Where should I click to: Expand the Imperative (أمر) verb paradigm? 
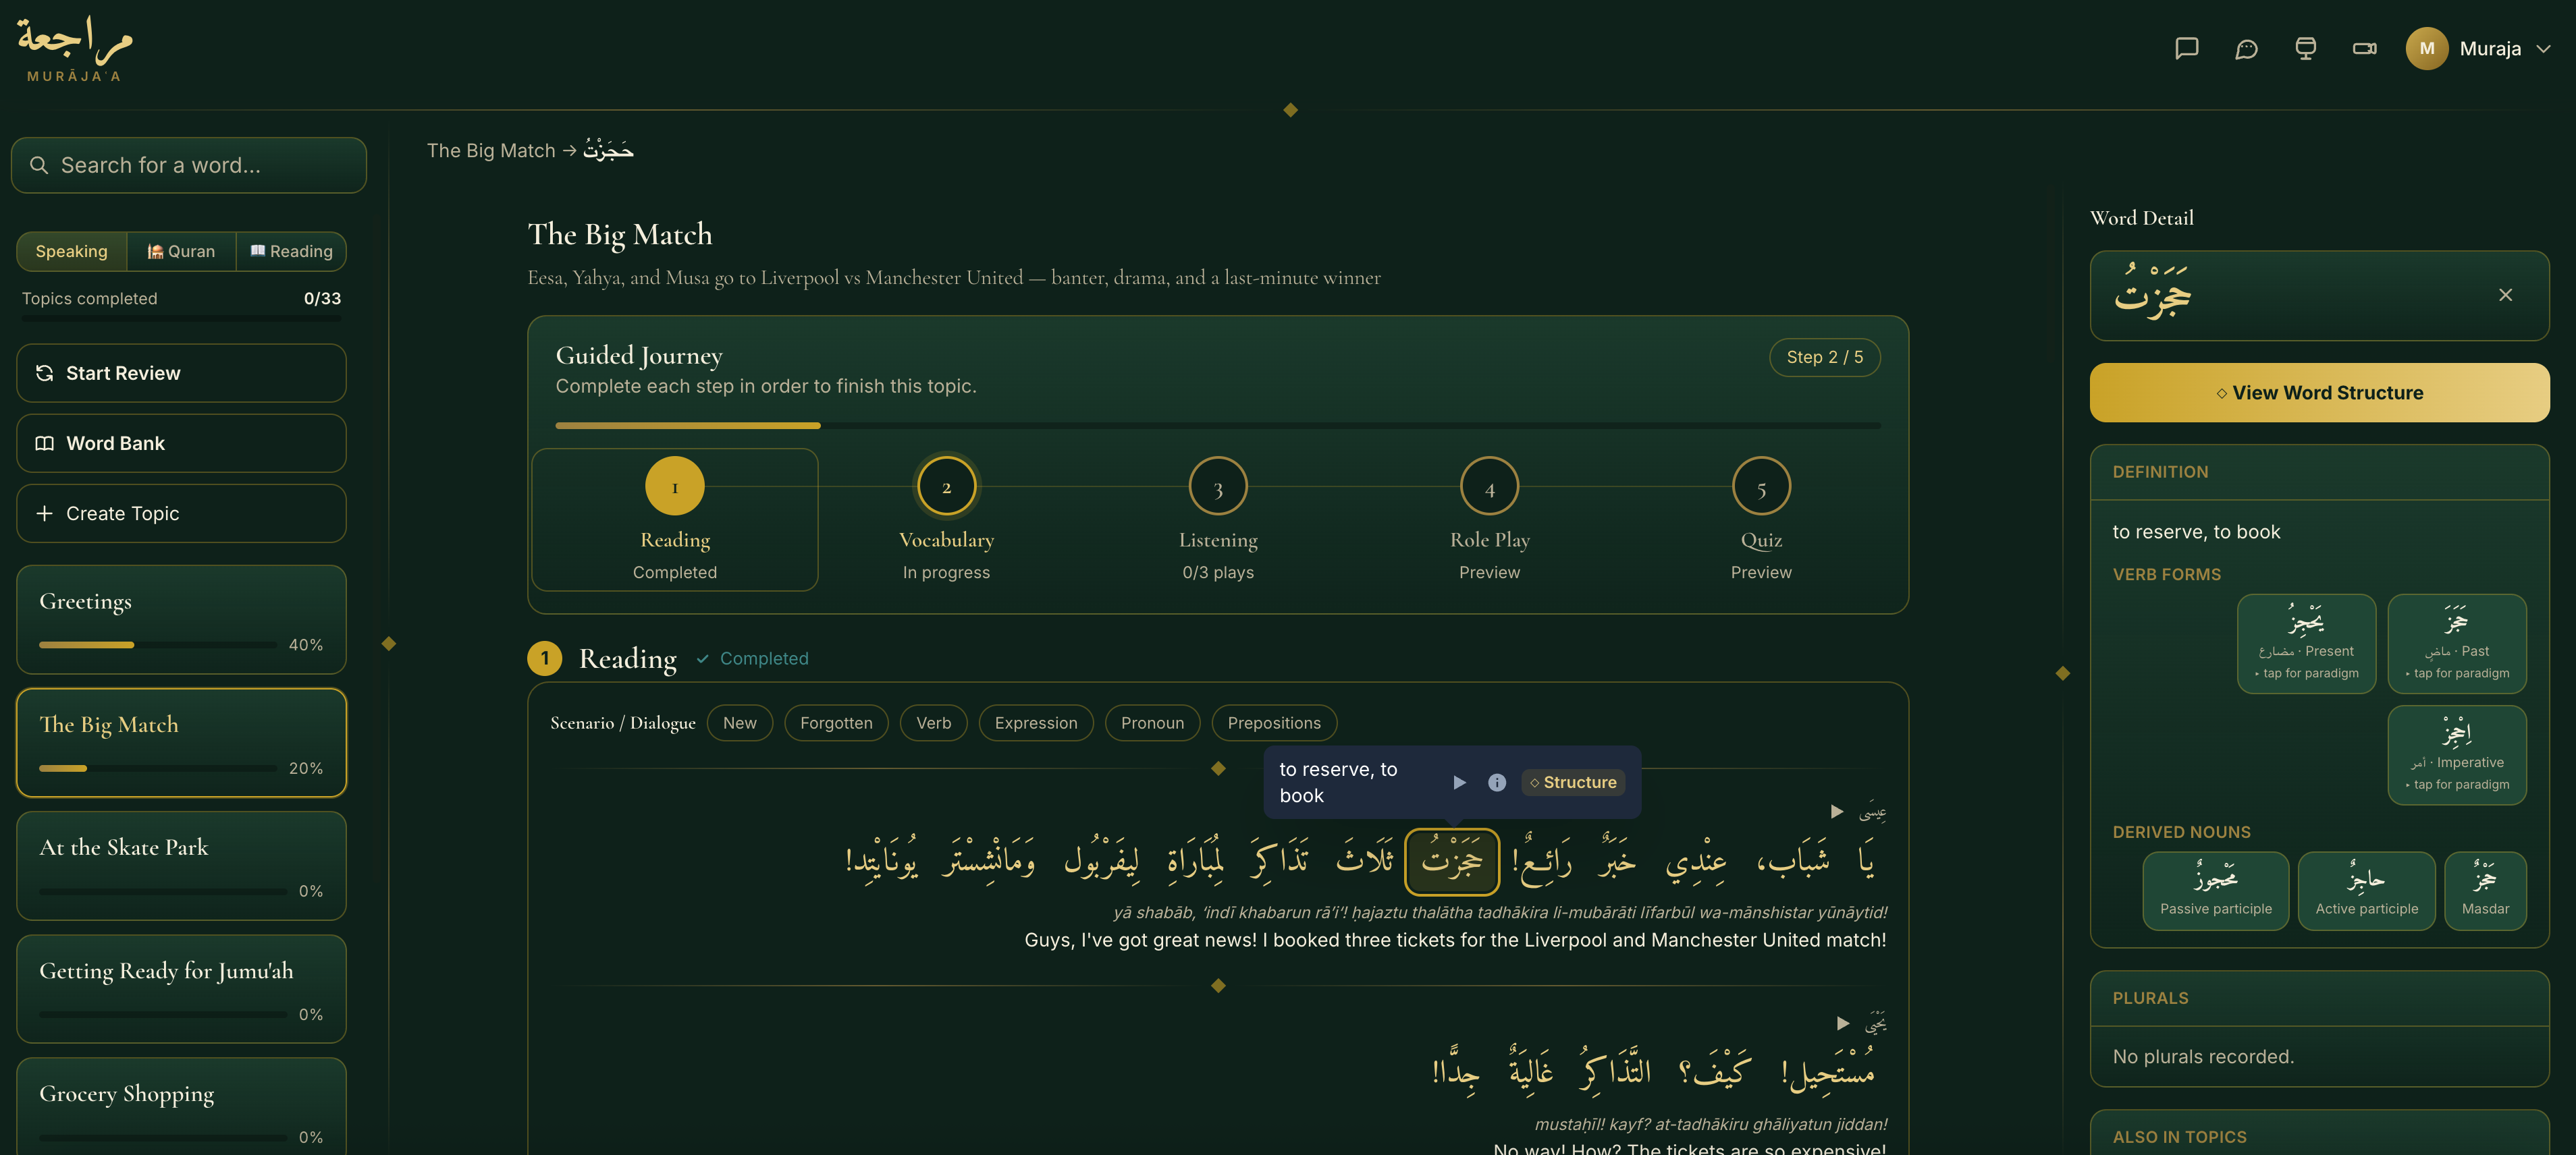[x=2457, y=754]
